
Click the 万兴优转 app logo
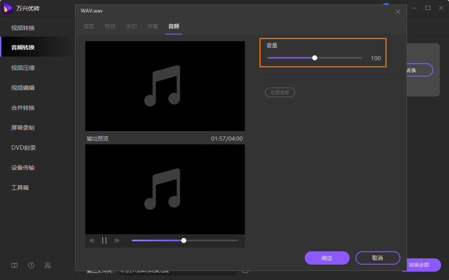click(x=7, y=8)
